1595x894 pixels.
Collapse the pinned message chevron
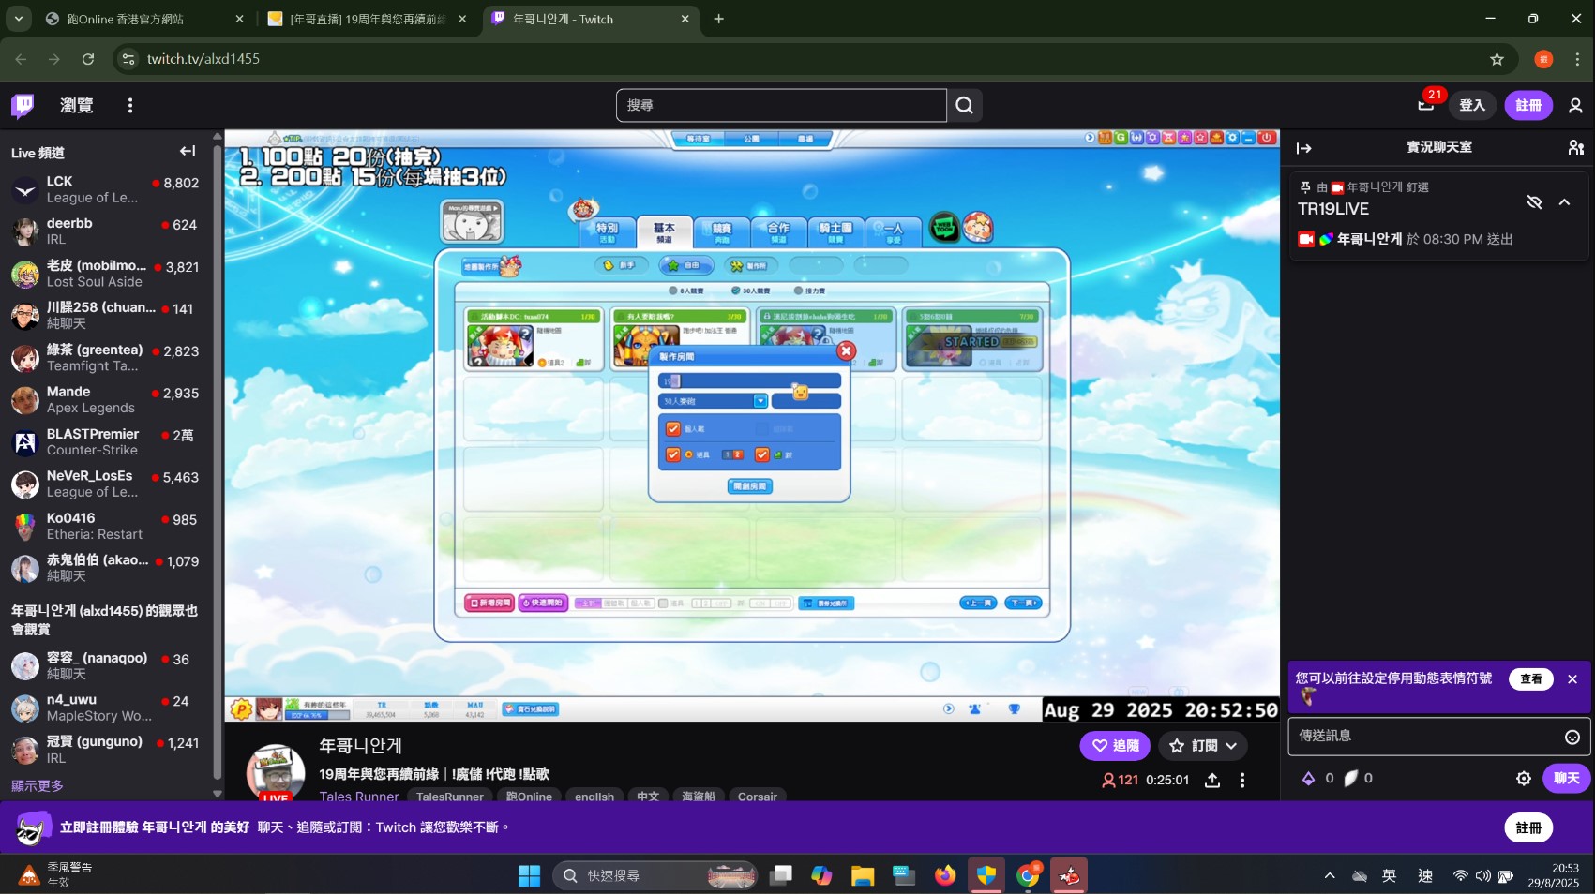click(1564, 202)
